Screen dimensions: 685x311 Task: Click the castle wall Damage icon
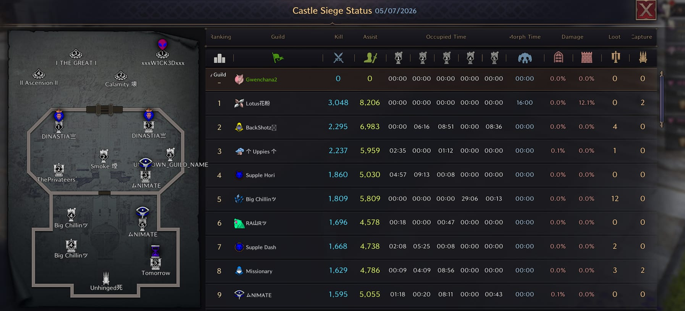click(587, 58)
